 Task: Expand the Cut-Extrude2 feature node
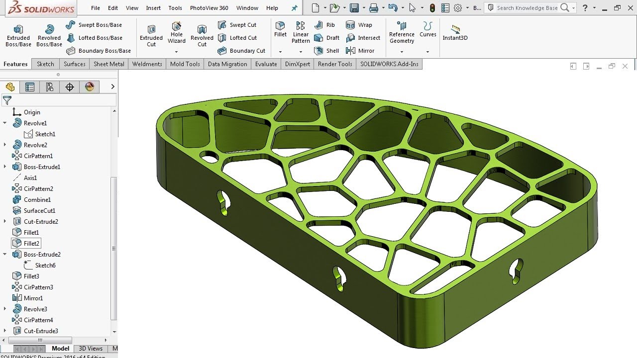tap(5, 221)
